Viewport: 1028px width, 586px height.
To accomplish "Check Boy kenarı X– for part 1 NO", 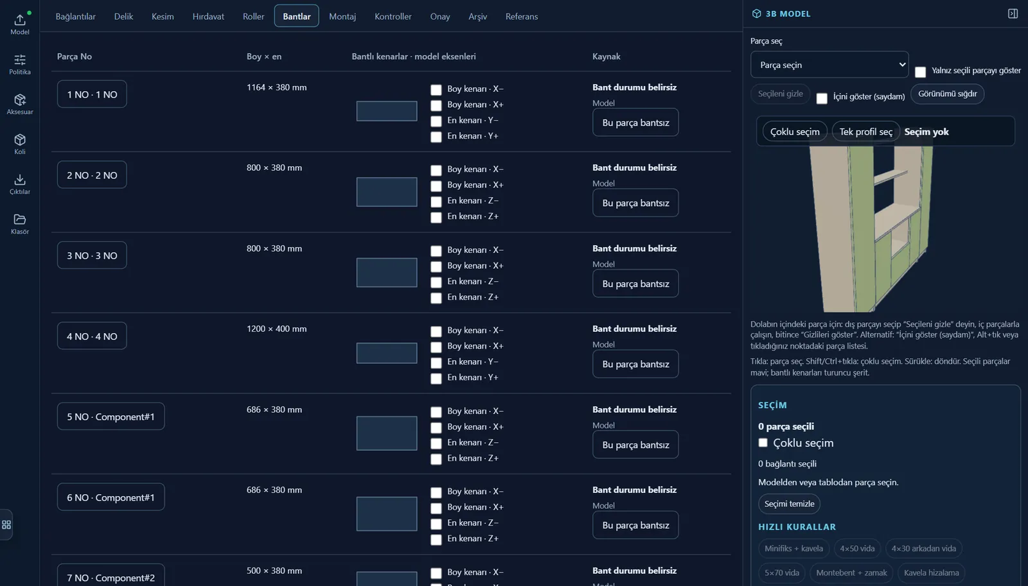I will tap(436, 90).
